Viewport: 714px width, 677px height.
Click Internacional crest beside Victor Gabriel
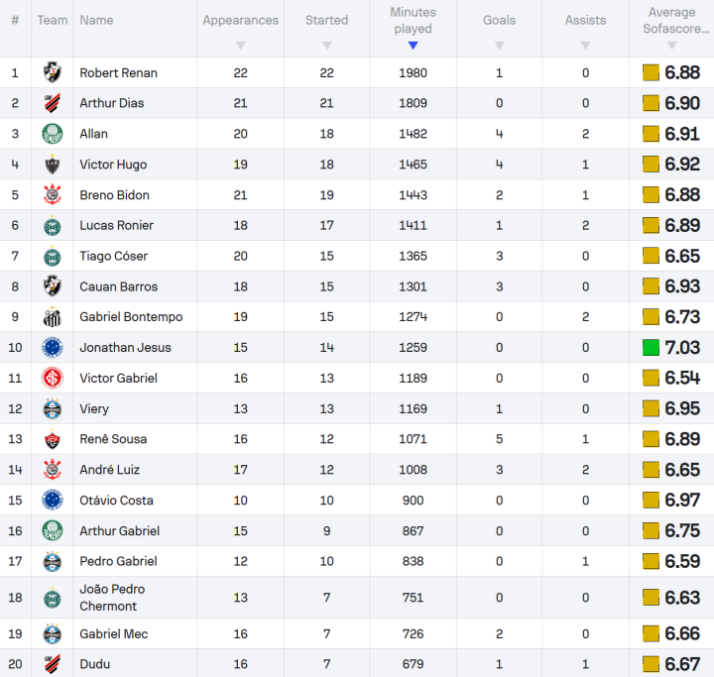tap(53, 378)
